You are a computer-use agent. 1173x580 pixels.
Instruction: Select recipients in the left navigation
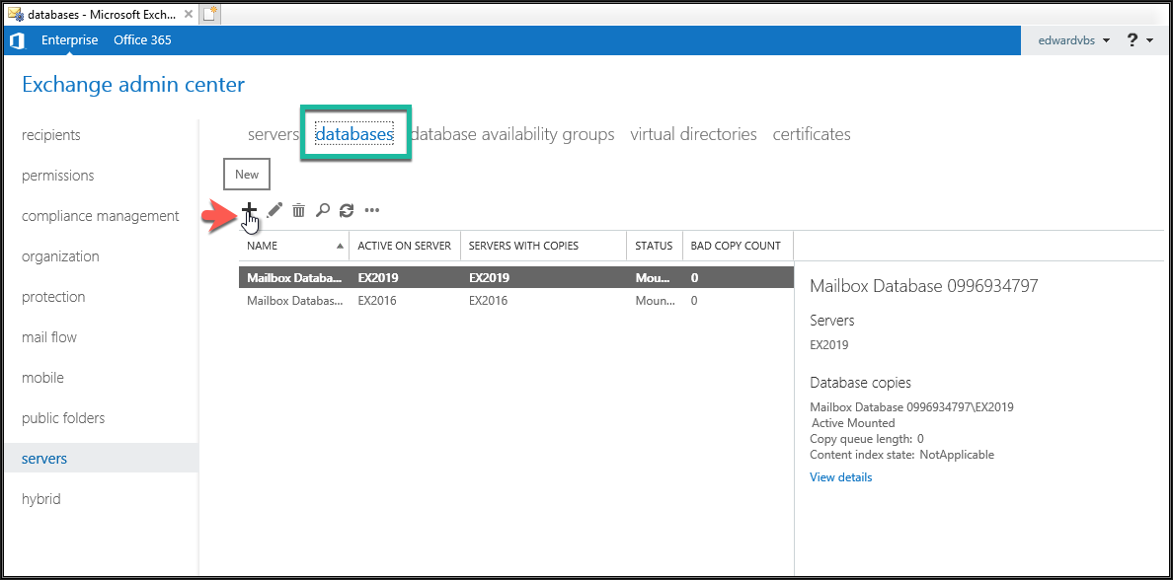(x=51, y=135)
